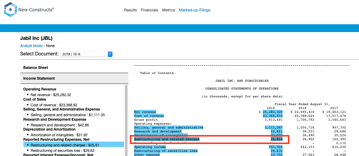Click highlighted Selling, general and administrative statement row
Screen dimensions: 359x156
[x=169, y=128]
